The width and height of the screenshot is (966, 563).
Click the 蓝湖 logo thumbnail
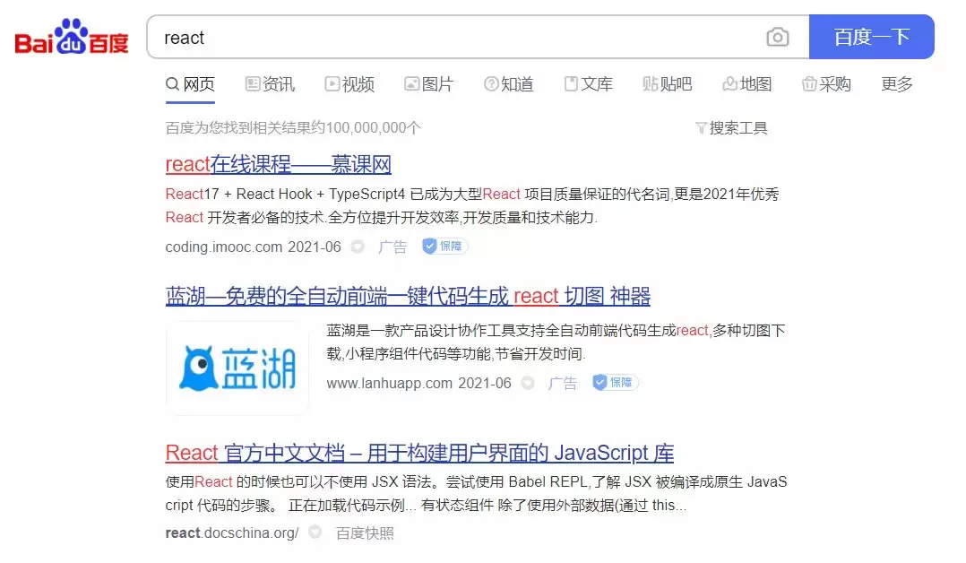coord(237,368)
